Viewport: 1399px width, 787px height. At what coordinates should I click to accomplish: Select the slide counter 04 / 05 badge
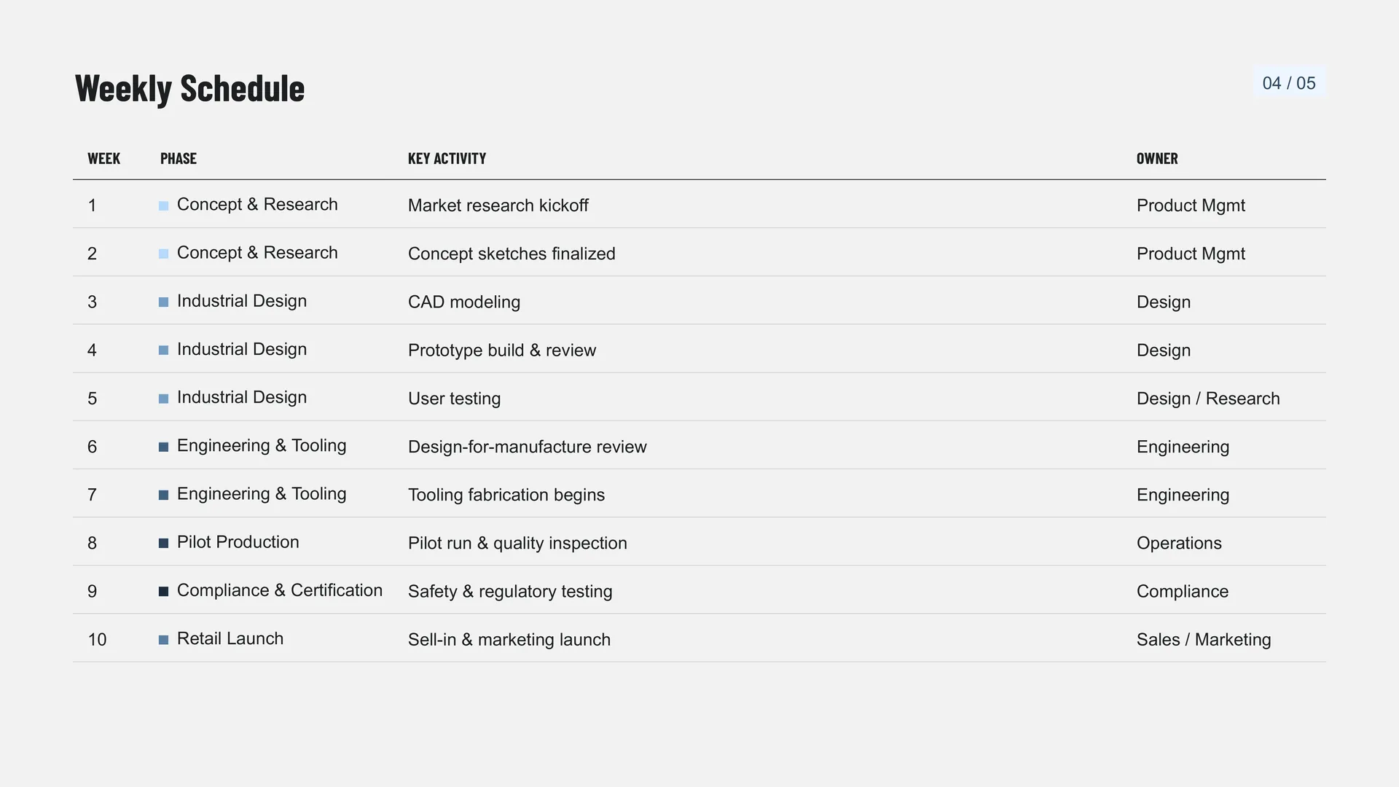coord(1289,83)
